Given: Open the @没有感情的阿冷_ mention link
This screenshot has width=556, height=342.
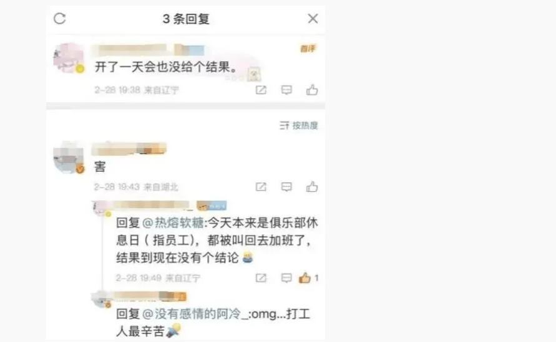Looking at the screenshot, I should point(195,314).
